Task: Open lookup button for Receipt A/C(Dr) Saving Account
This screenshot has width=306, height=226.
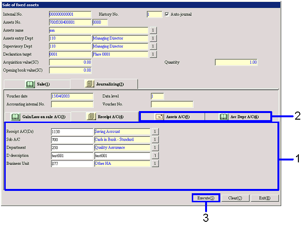Action: tap(155, 132)
